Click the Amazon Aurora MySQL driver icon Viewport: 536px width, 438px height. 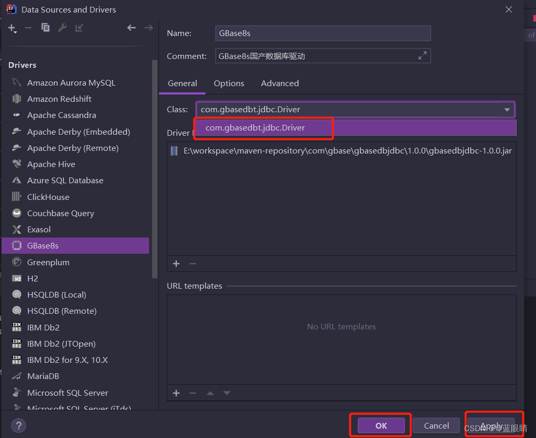click(16, 82)
